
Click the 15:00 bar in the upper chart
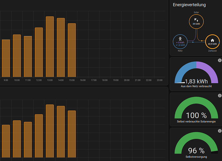coord(72,50)
